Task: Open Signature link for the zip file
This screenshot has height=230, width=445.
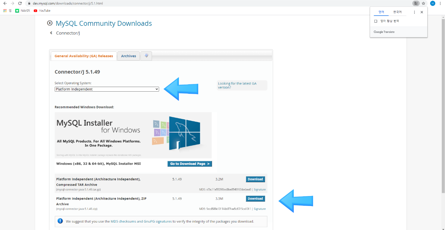Action: click(x=260, y=209)
